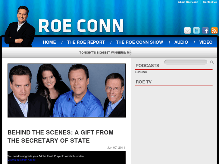Open THE ROE REPORT menu item
Image resolution: width=219 pixels, height=164 pixels.
tap(86, 42)
